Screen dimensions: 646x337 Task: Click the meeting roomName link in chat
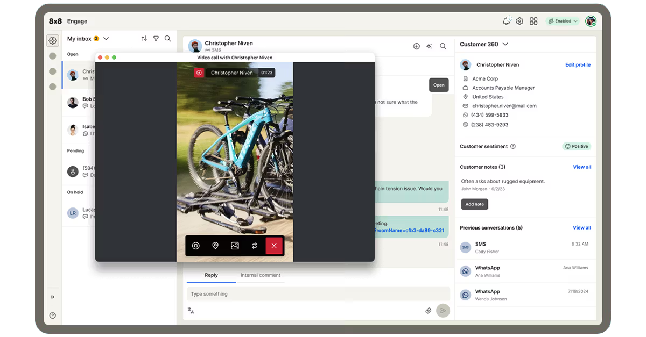(409, 231)
